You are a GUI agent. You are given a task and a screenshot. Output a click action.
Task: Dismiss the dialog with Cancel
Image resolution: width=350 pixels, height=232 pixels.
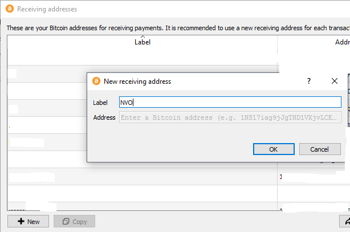pyautogui.click(x=320, y=149)
